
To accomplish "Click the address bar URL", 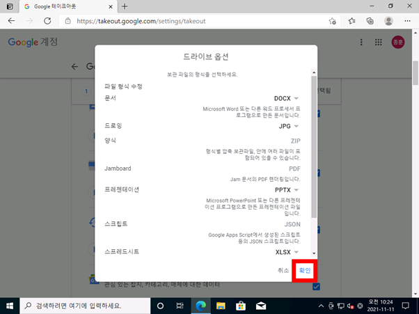I will coord(141,21).
